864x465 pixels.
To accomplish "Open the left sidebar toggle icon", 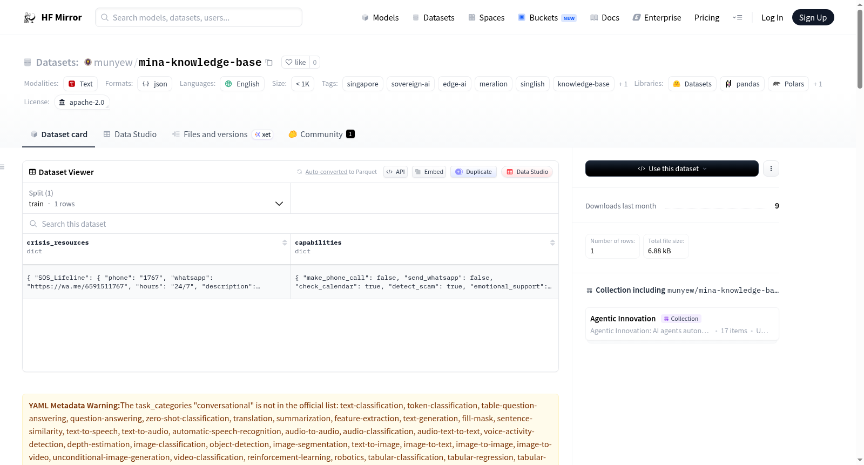I will [x=3, y=167].
